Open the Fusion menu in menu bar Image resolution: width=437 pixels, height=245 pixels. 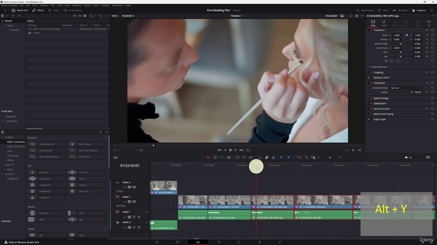(x=87, y=5)
